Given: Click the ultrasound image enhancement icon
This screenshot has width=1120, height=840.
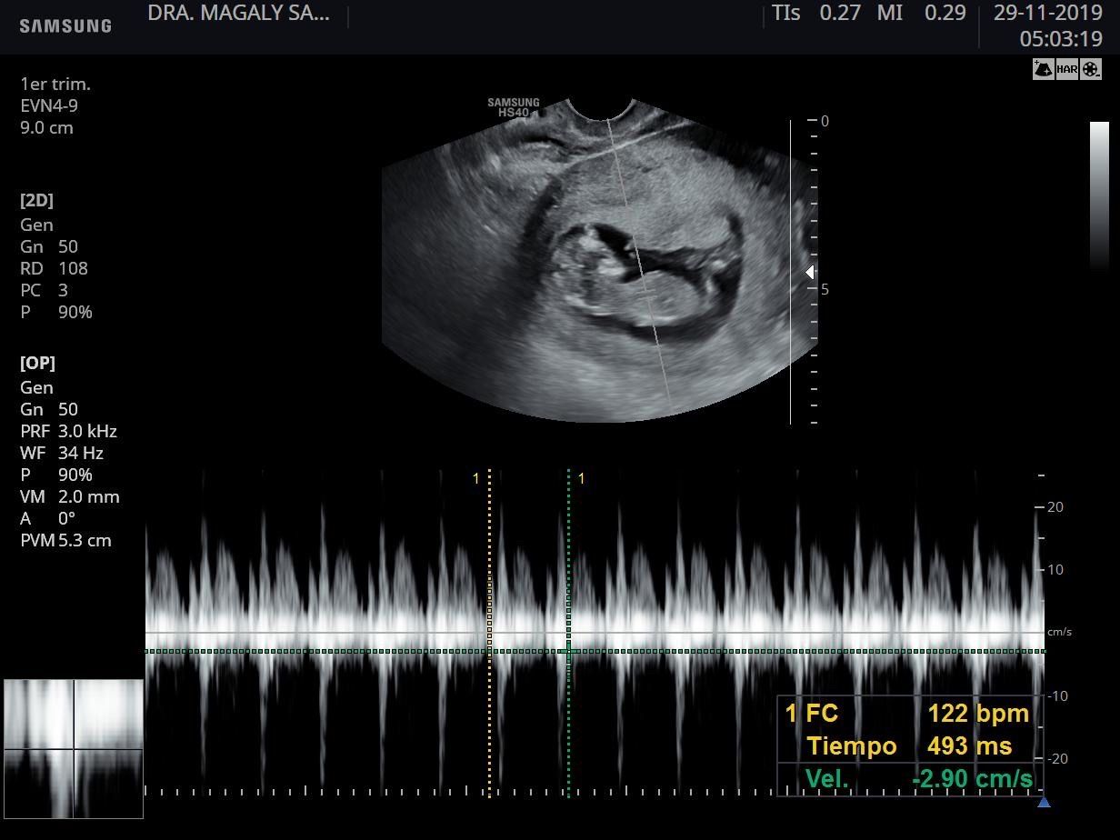Looking at the screenshot, I should [1043, 69].
